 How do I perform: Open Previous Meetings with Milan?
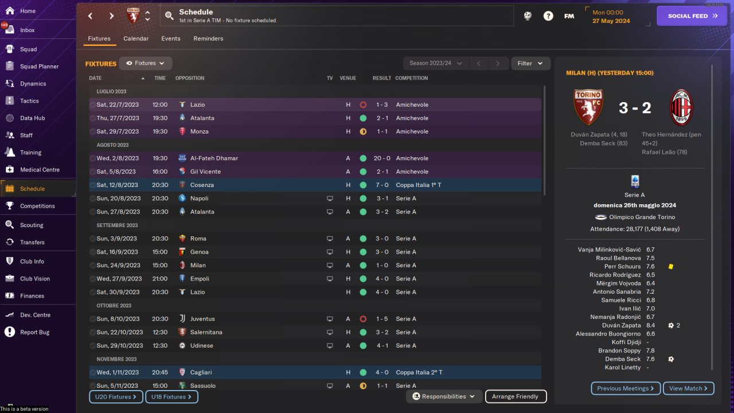[626, 388]
